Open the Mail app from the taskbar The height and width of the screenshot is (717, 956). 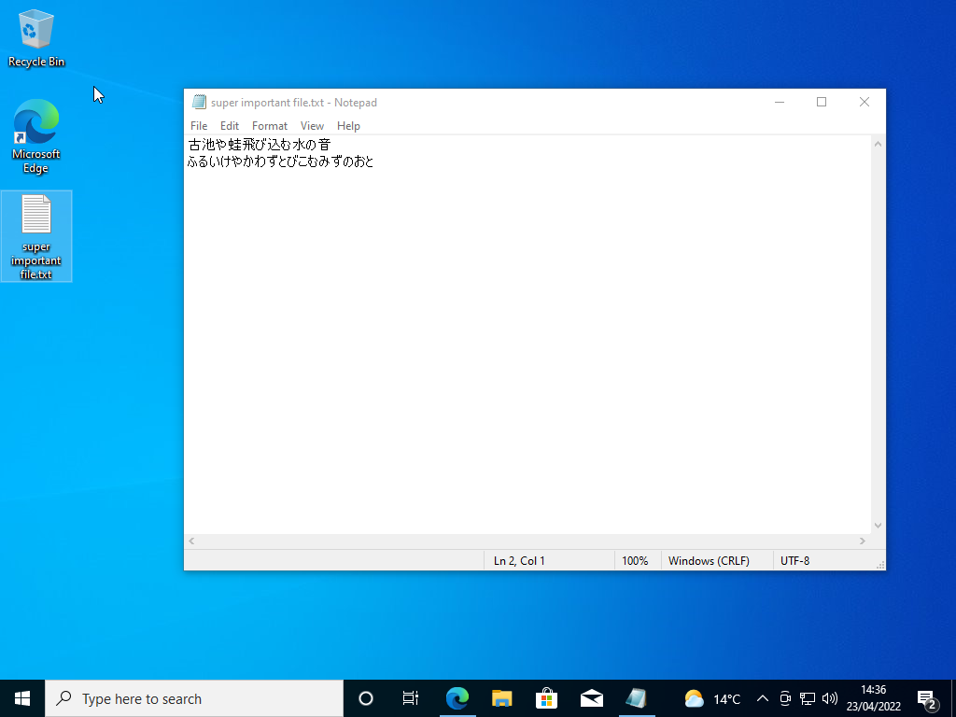[x=591, y=697]
